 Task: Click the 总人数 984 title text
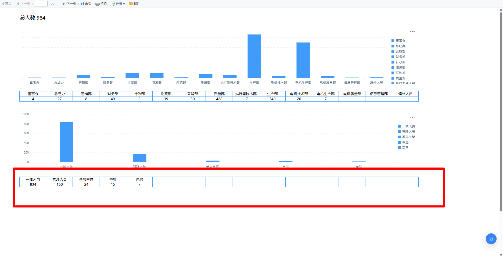tap(33, 18)
